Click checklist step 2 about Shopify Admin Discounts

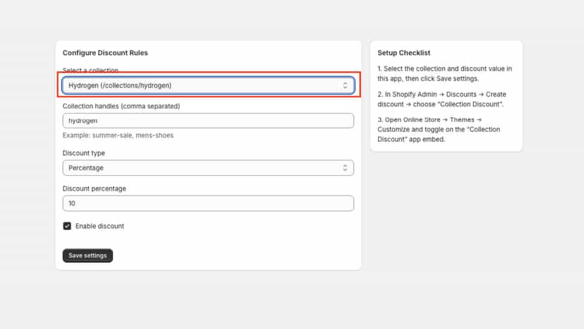pyautogui.click(x=442, y=100)
